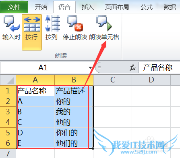This screenshot has width=180, height=158.
Task: Select row 2 header
Action: click(x=8, y=101)
